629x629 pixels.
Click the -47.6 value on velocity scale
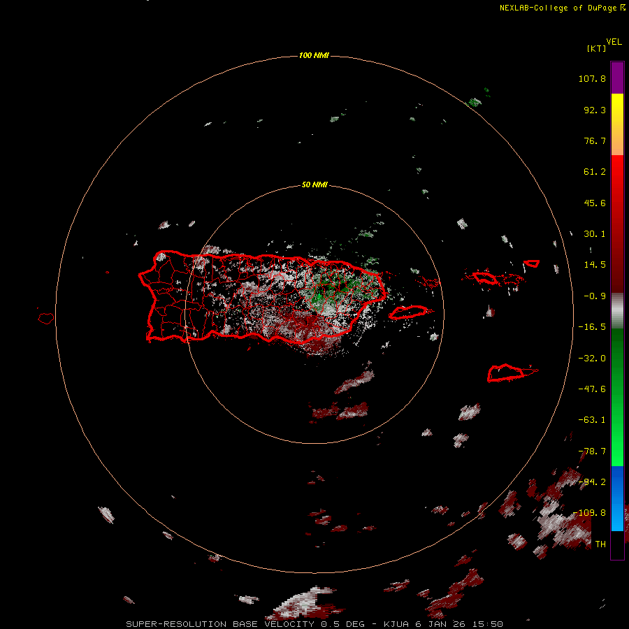tap(592, 389)
